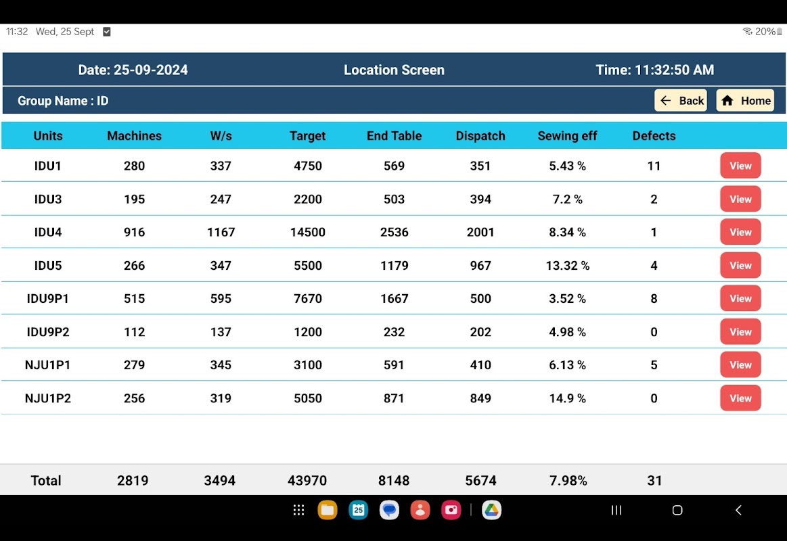Viewport: 787px width, 541px height.
Task: Click total target value 43970
Action: click(307, 480)
